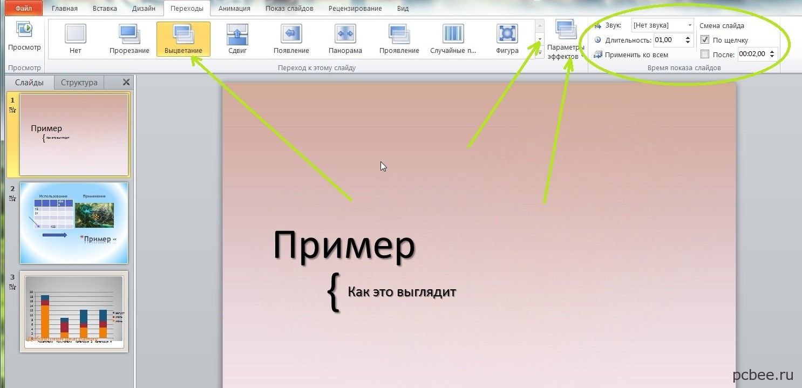Select slide 2 thumbnail
802x388 pixels.
[x=74, y=223]
